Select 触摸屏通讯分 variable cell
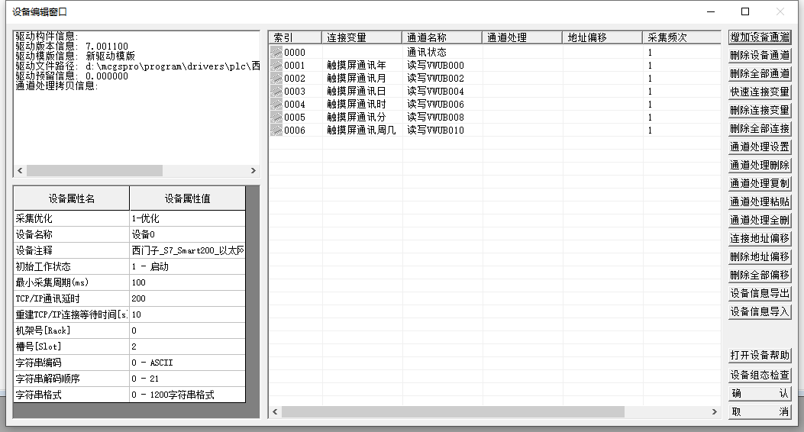Screen dimensions: 804x432 click(x=363, y=118)
